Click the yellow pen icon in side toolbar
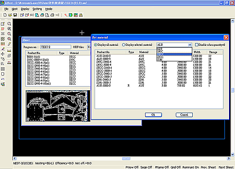This screenshot has height=169, width=235. (9, 44)
